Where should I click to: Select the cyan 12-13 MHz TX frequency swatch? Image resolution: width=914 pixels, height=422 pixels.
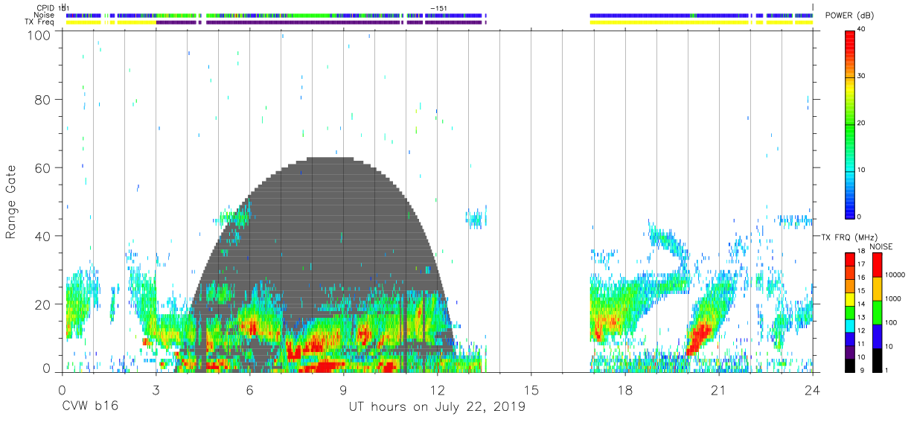click(x=849, y=325)
